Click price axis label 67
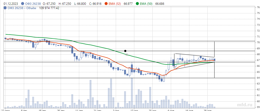 [258, 60]
